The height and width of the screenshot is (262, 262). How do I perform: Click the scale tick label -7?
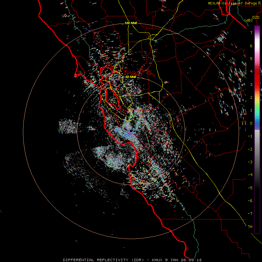pyautogui.click(x=250, y=214)
